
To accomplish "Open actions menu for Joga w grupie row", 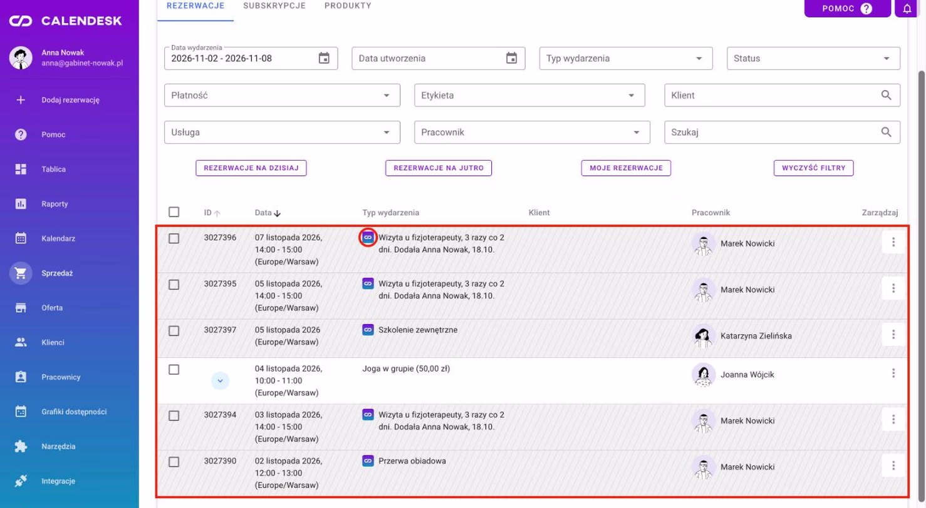I will coord(893,373).
